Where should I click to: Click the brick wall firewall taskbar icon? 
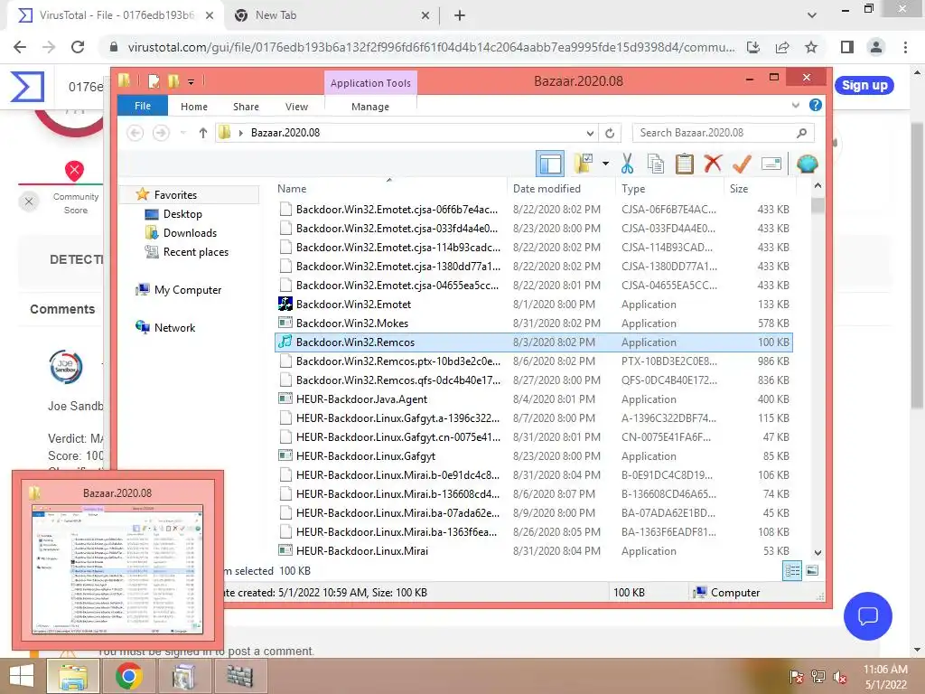pos(239,676)
